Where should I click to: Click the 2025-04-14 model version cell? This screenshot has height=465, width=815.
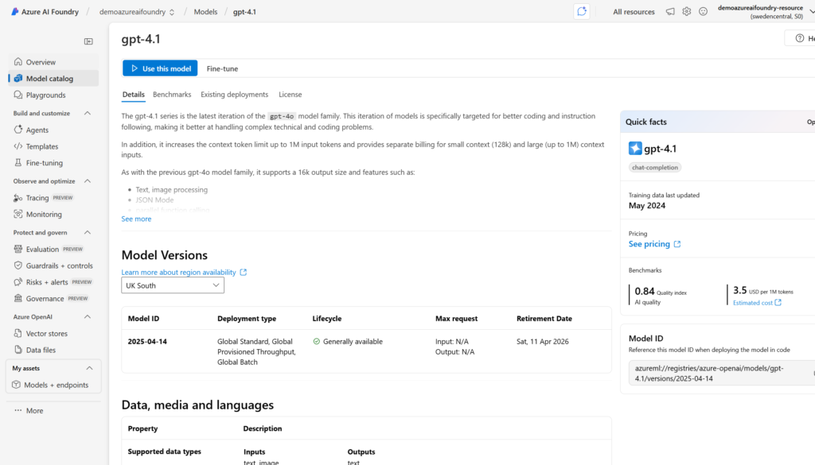pos(147,342)
